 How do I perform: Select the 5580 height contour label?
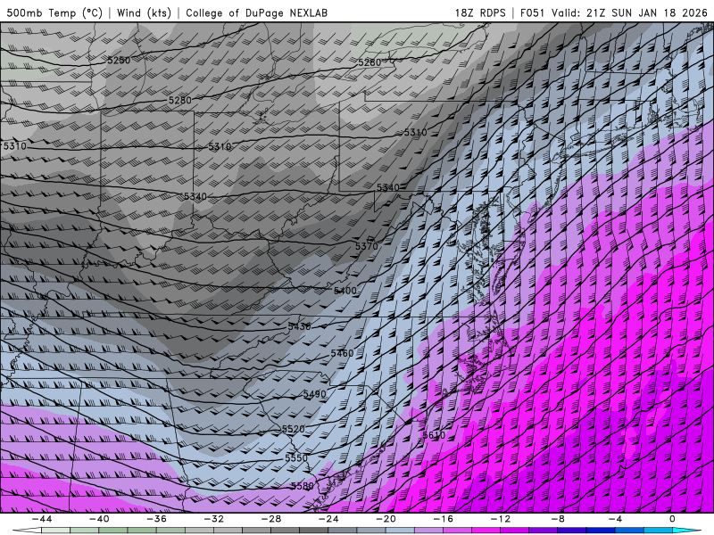click(x=303, y=486)
